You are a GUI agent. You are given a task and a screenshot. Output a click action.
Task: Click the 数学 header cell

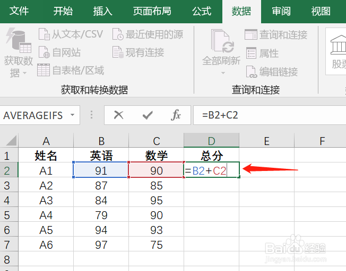[x=156, y=156]
